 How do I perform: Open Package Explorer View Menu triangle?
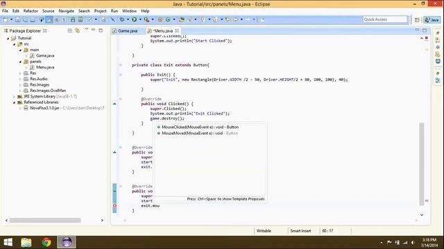[x=86, y=29]
